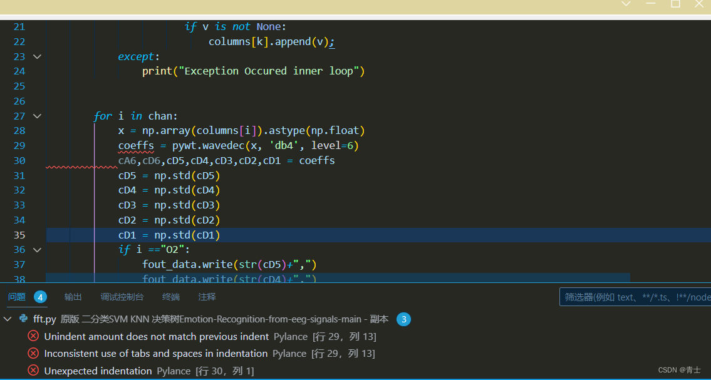Click the error icon before "Unexpected indentation"

tap(33, 371)
